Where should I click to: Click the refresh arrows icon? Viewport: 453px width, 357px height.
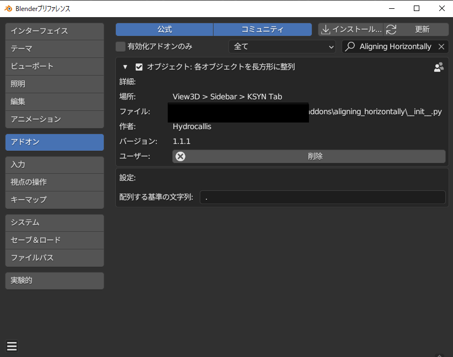[391, 29]
